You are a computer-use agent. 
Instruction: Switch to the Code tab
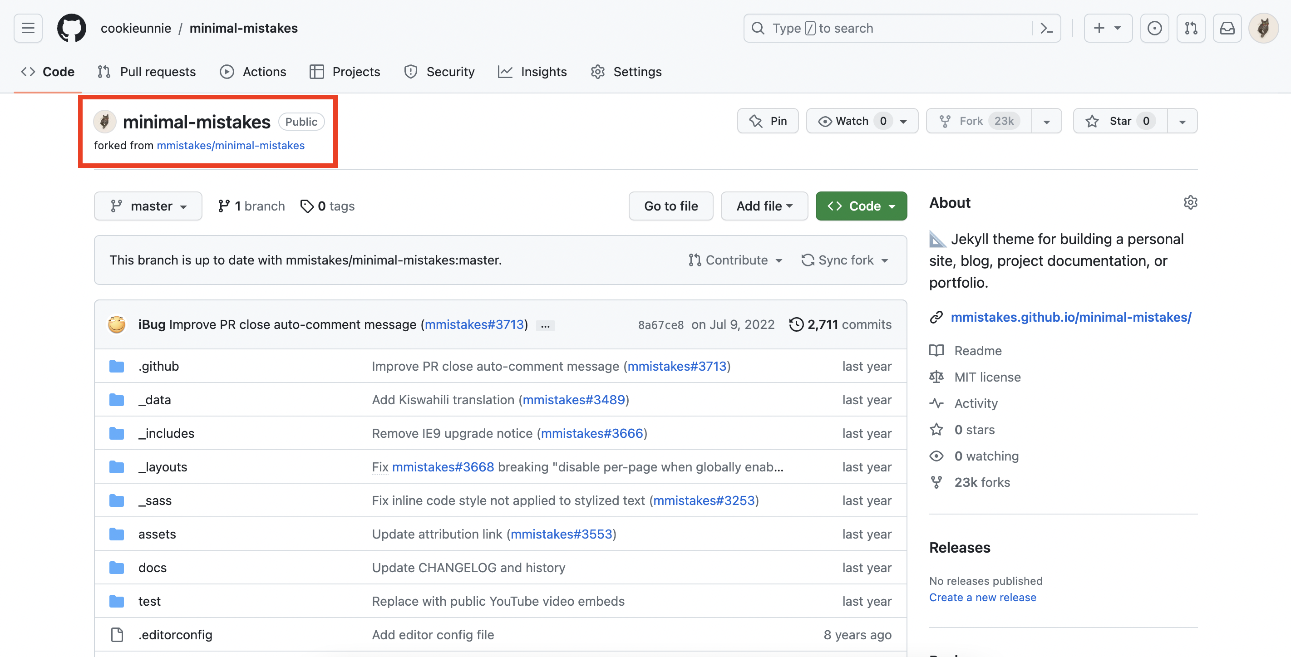(48, 72)
